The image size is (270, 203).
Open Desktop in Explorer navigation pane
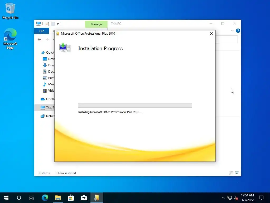(49, 59)
